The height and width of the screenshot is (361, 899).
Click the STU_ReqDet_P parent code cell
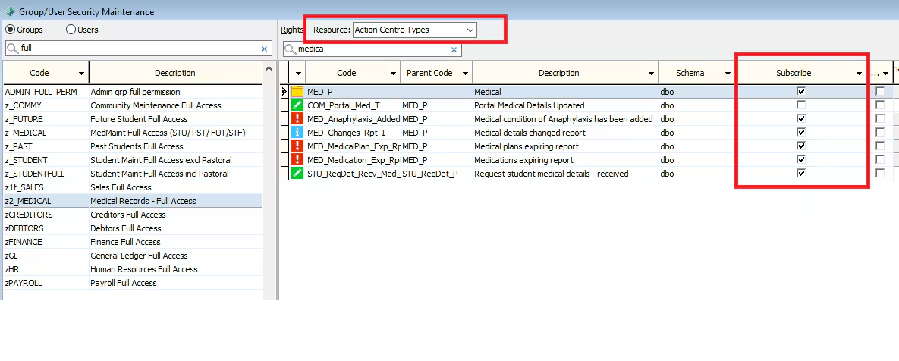pos(436,173)
